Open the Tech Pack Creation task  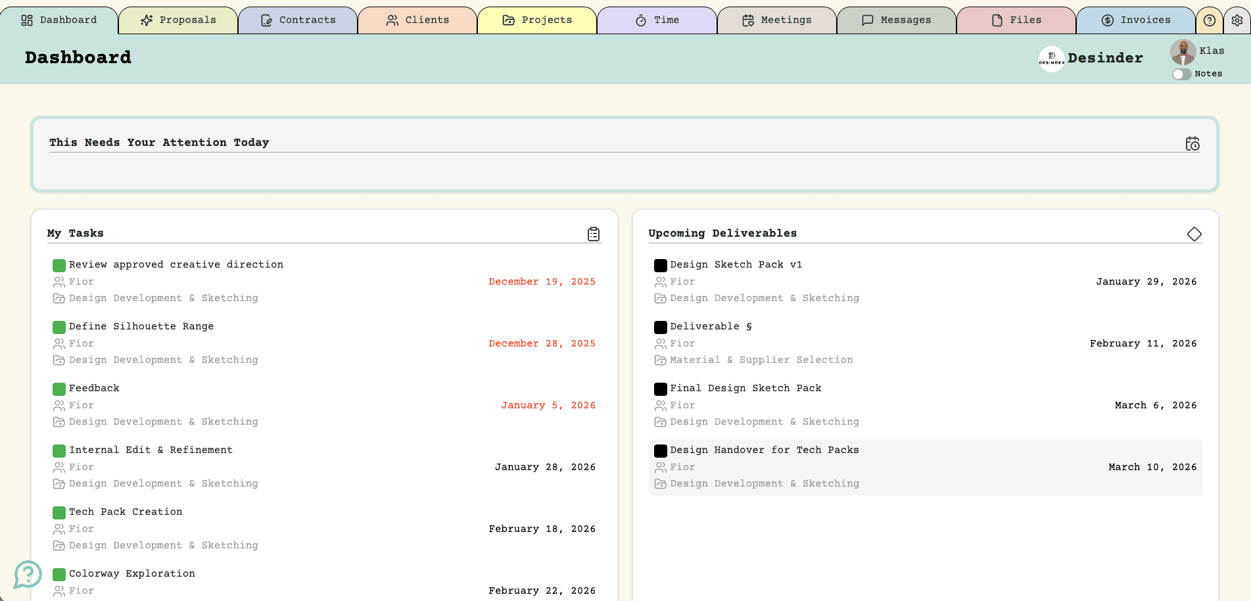point(126,512)
